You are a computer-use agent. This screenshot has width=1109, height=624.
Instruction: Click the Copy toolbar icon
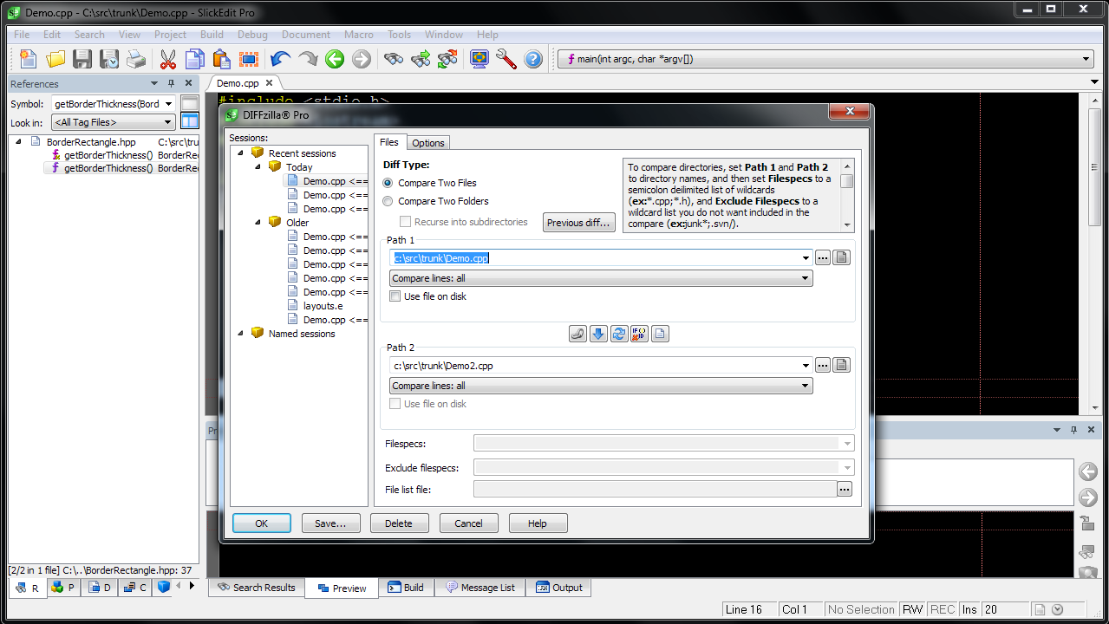[195, 59]
